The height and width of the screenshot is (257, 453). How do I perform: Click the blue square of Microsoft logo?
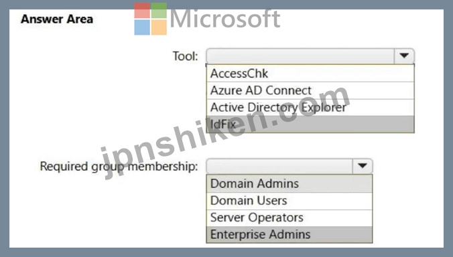(x=142, y=27)
